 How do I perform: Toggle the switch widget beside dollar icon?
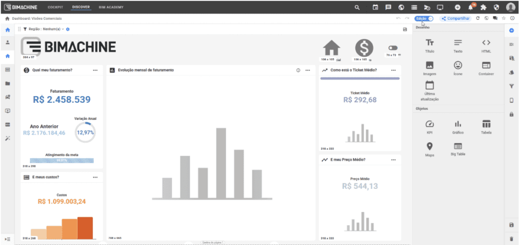coord(393,48)
